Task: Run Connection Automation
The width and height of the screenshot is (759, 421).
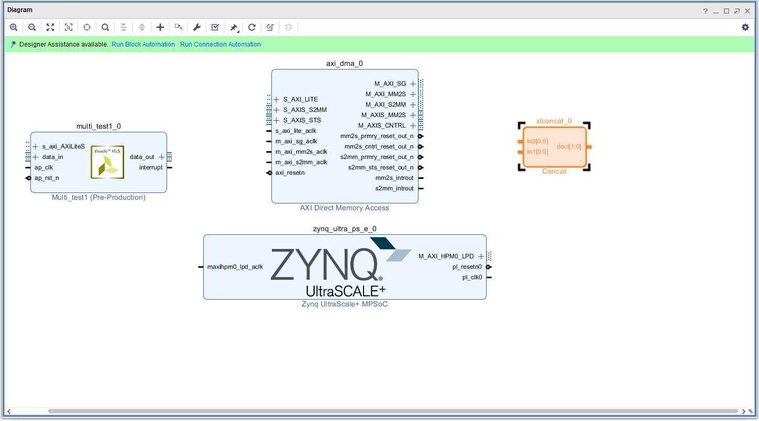Action: [221, 44]
